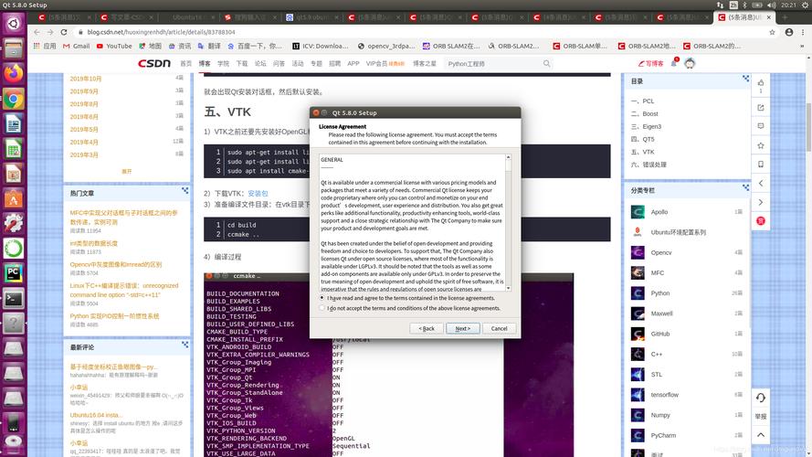The height and width of the screenshot is (457, 812).
Task: Click the article like thumbs-up icon
Action: [x=761, y=82]
